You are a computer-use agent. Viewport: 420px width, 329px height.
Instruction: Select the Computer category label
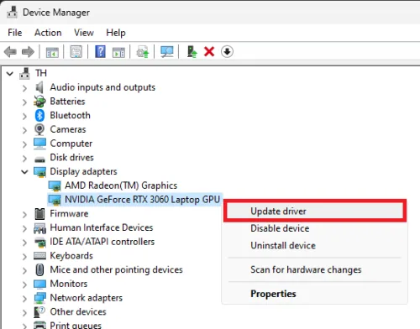click(71, 144)
